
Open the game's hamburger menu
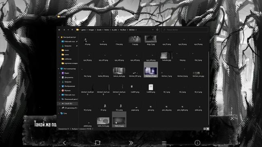click(x=164, y=143)
